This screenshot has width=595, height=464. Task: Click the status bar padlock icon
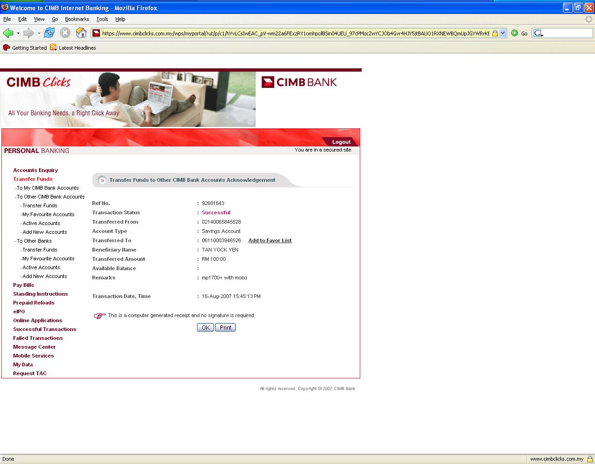pyautogui.click(x=590, y=459)
